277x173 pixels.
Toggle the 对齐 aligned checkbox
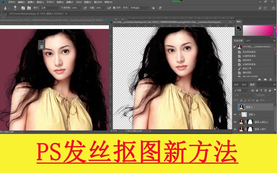click(x=114, y=8)
